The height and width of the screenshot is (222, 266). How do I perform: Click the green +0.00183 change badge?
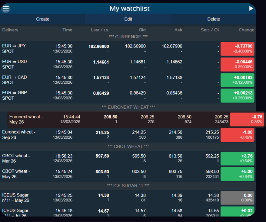point(237,80)
